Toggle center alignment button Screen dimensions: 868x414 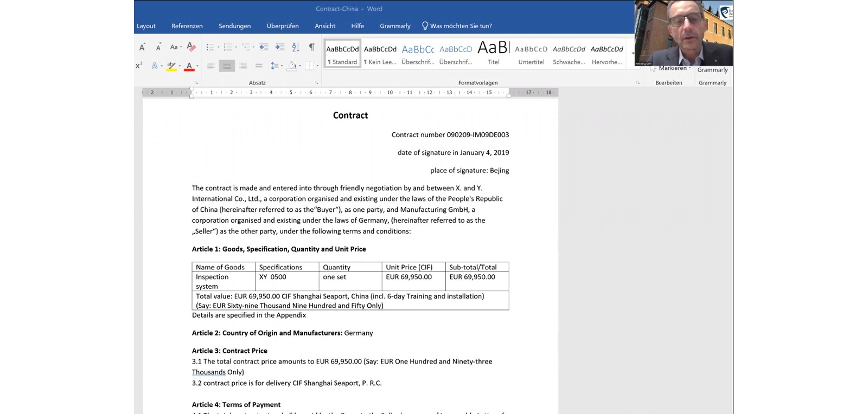pos(227,66)
